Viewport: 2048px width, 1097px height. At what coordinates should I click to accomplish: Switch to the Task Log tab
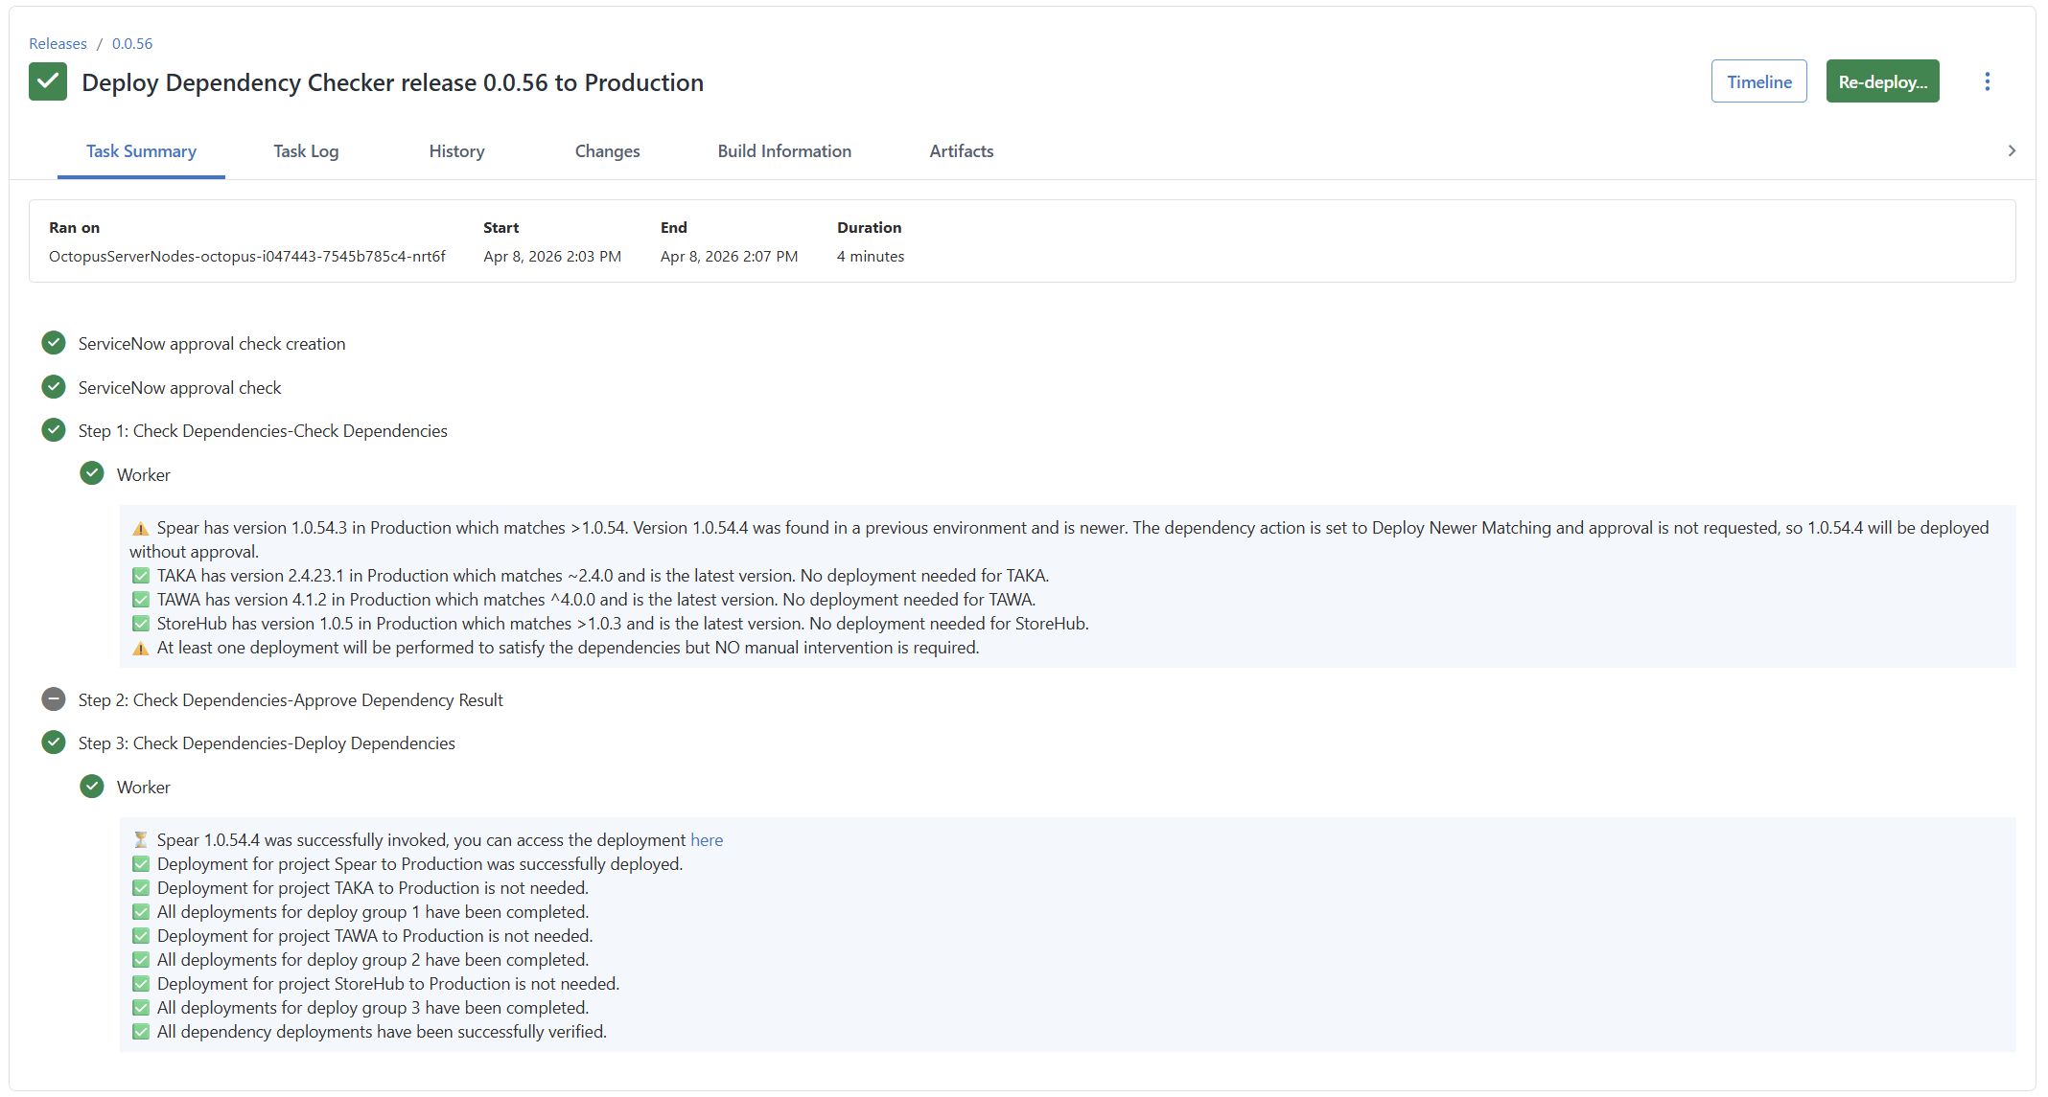(305, 150)
